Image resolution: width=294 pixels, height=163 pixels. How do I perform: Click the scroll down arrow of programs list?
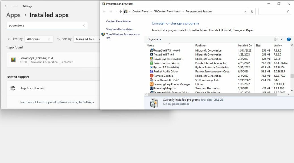pos(292,91)
